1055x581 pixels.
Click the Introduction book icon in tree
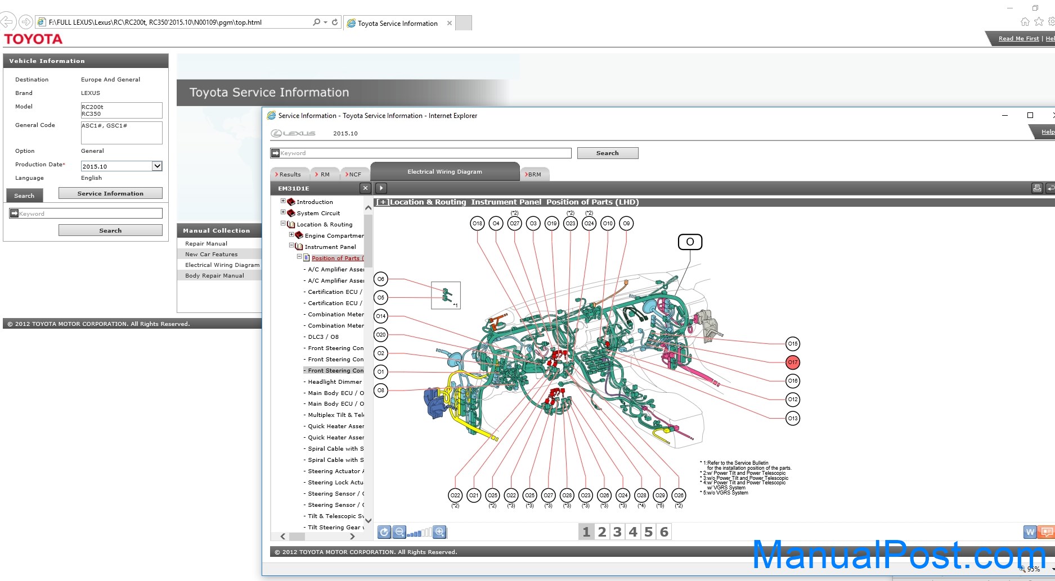pyautogui.click(x=291, y=202)
